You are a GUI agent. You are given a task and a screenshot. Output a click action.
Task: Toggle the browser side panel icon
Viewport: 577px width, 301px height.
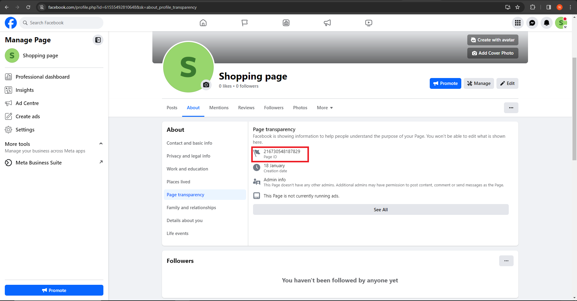pos(549,7)
